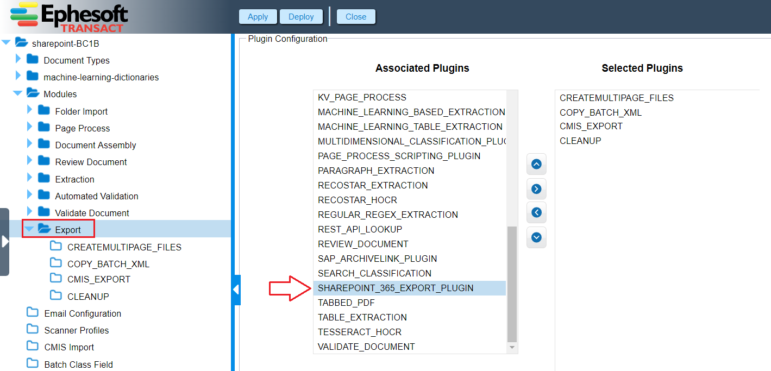Select CLEANUP in Selected Plugins list
This screenshot has height=371, width=771.
[x=580, y=141]
